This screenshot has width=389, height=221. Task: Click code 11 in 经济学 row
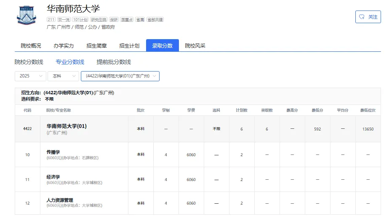(x=27, y=180)
